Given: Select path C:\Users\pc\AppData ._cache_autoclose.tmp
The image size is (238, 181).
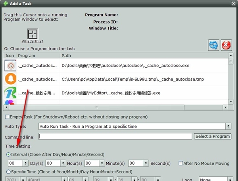Looking at the screenshot, I should (x=132, y=79).
